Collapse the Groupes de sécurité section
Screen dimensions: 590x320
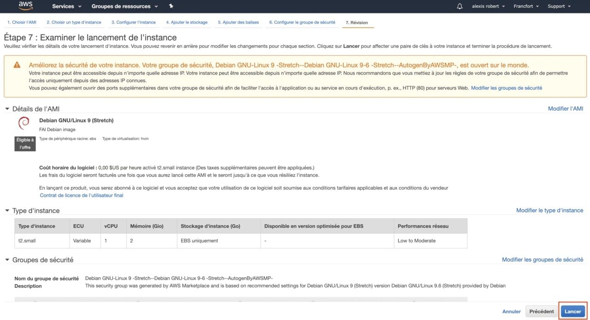point(7,260)
